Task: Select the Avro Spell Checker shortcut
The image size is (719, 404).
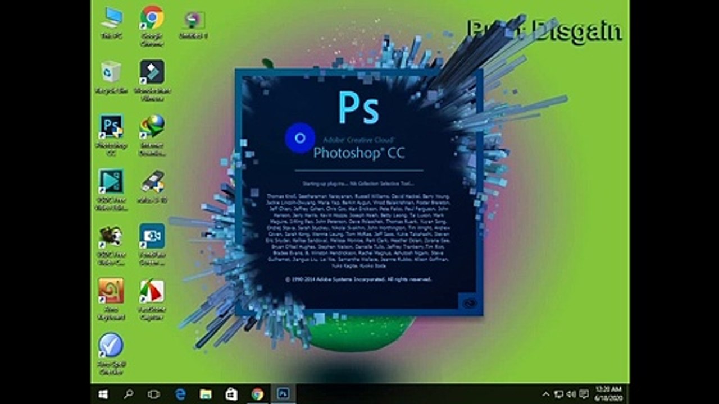Action: 111,354
